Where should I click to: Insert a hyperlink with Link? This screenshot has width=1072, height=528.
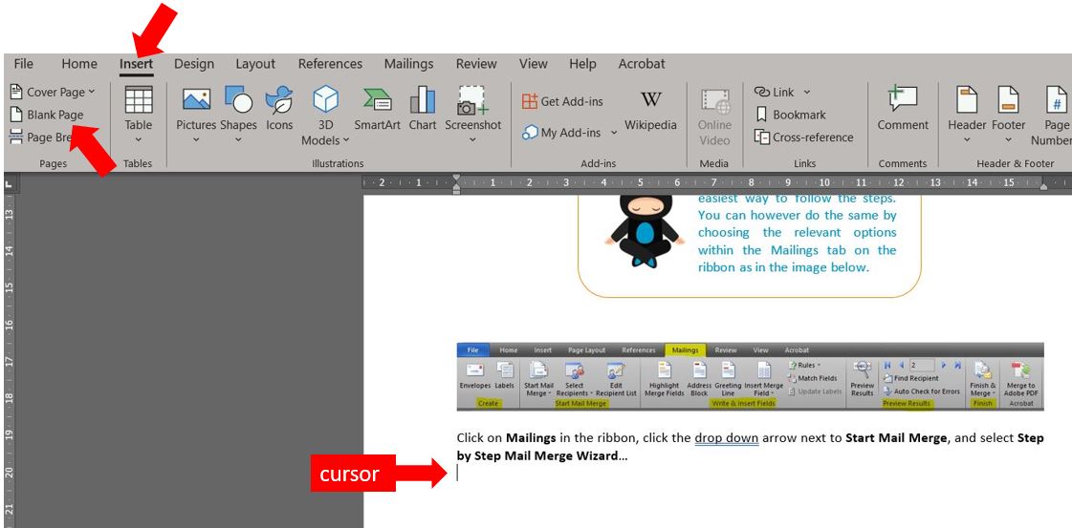point(774,92)
